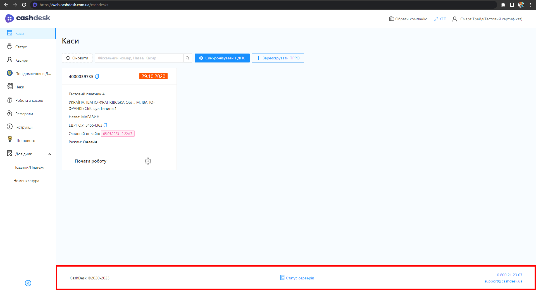Open Статус серверів footer link

[x=297, y=278]
